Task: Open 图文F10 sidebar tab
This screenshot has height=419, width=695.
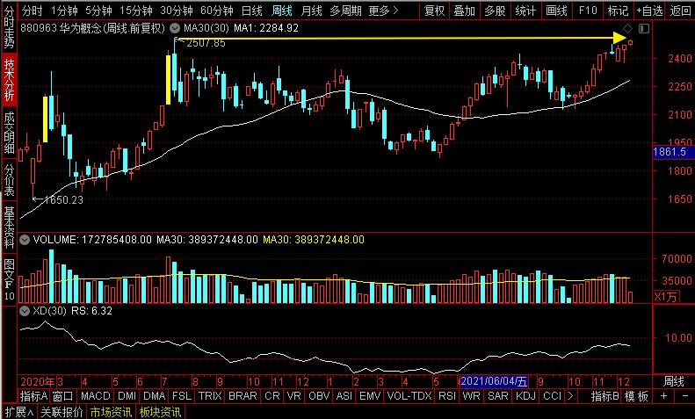Action: click(10, 279)
